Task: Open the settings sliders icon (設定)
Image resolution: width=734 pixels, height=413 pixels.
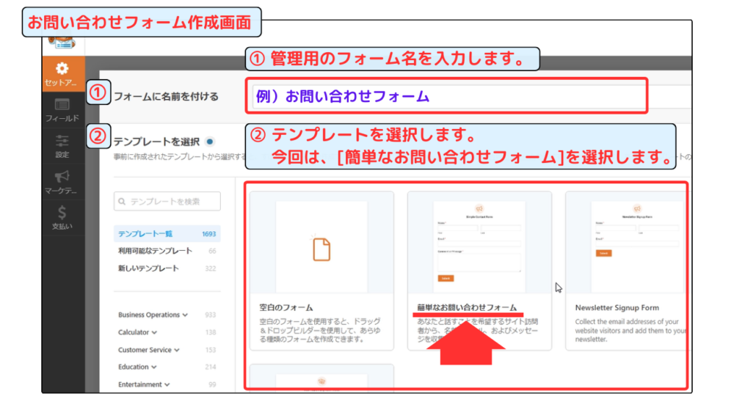Action: coord(62,140)
